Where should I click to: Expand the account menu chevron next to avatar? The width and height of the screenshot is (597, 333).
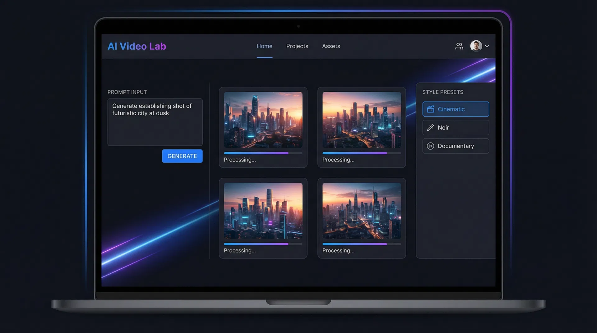click(x=487, y=46)
